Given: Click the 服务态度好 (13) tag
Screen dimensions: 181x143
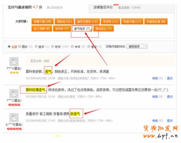Looking at the screenshot, I should (x=88, y=21).
